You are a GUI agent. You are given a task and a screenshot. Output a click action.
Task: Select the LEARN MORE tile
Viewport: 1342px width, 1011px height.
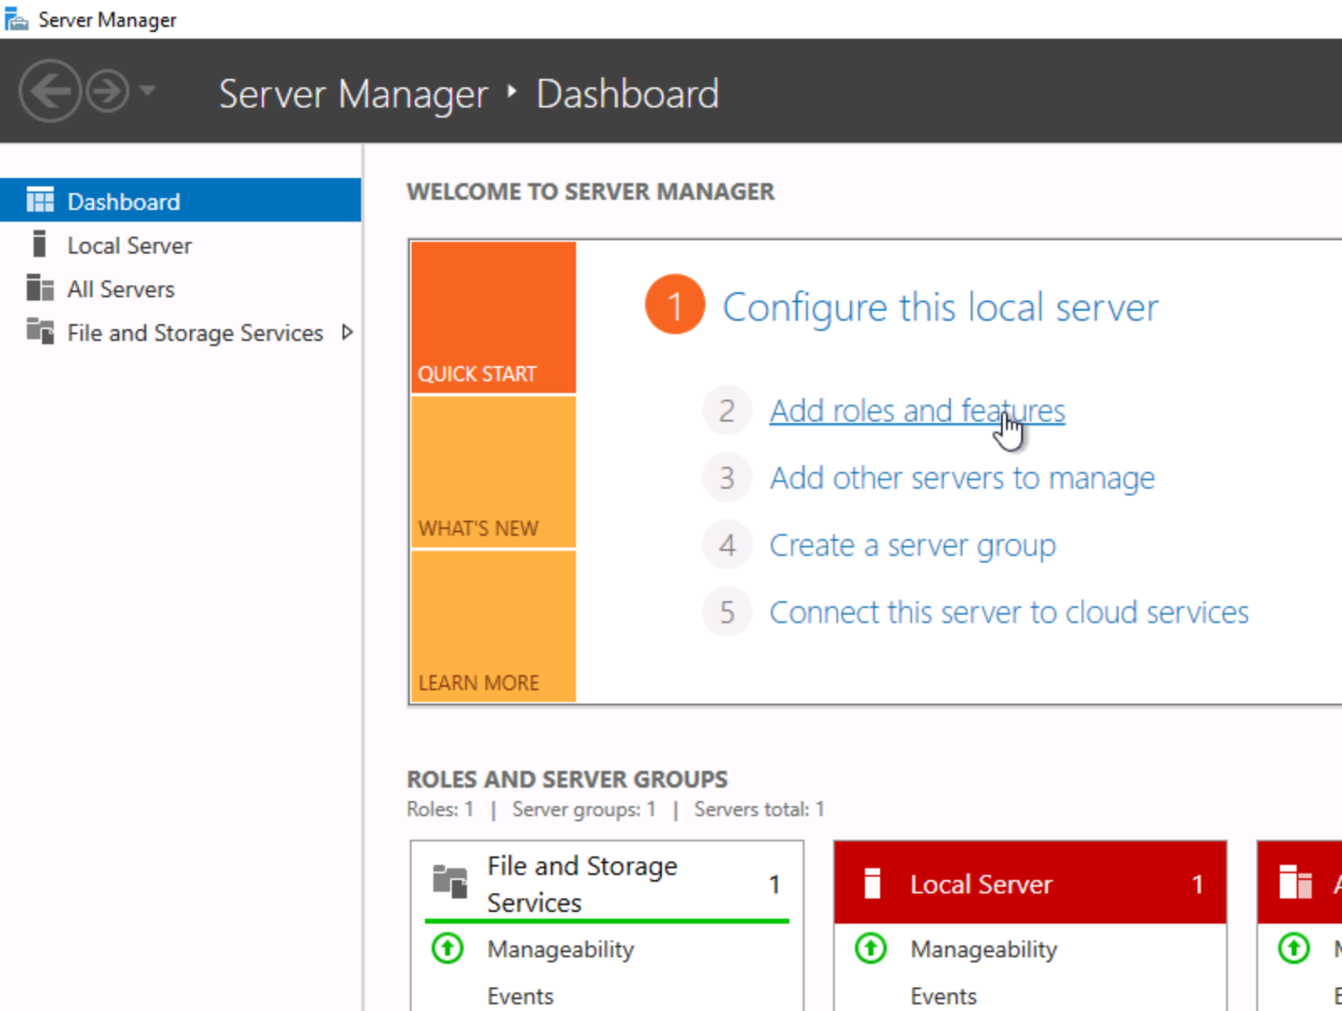[494, 626]
